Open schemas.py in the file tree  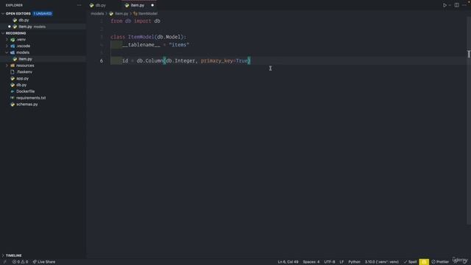(x=27, y=105)
